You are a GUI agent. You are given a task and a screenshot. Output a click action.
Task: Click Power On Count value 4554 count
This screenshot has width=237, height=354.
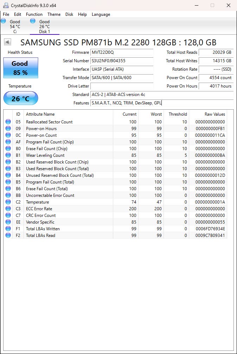tap(216, 78)
